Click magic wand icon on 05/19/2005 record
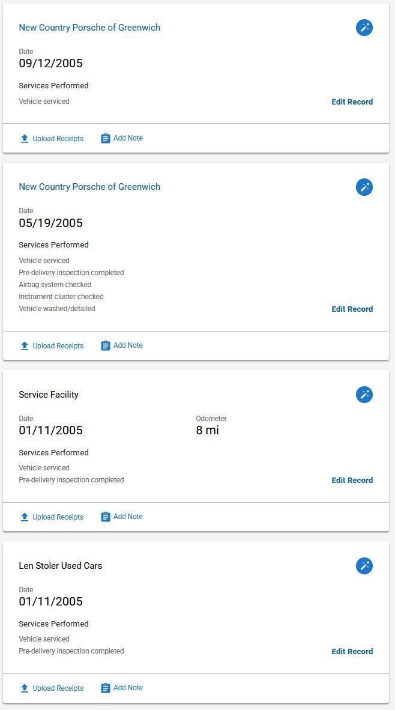395x710 pixels. 364,187
